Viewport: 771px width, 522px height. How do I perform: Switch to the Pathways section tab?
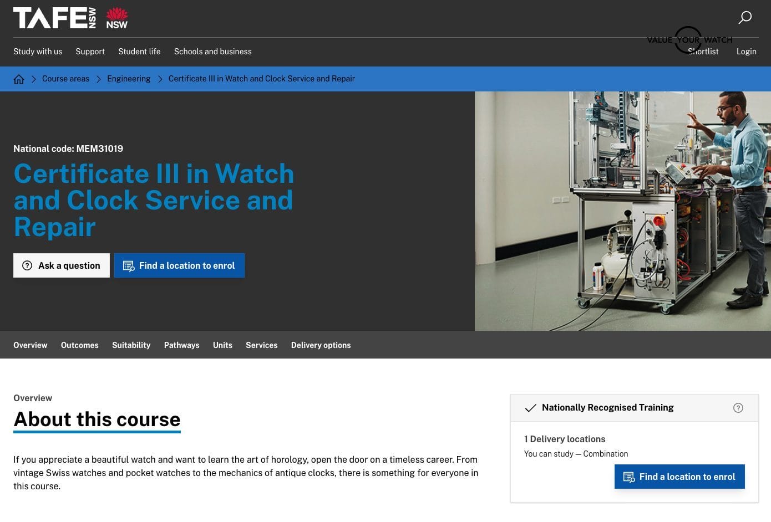click(181, 345)
